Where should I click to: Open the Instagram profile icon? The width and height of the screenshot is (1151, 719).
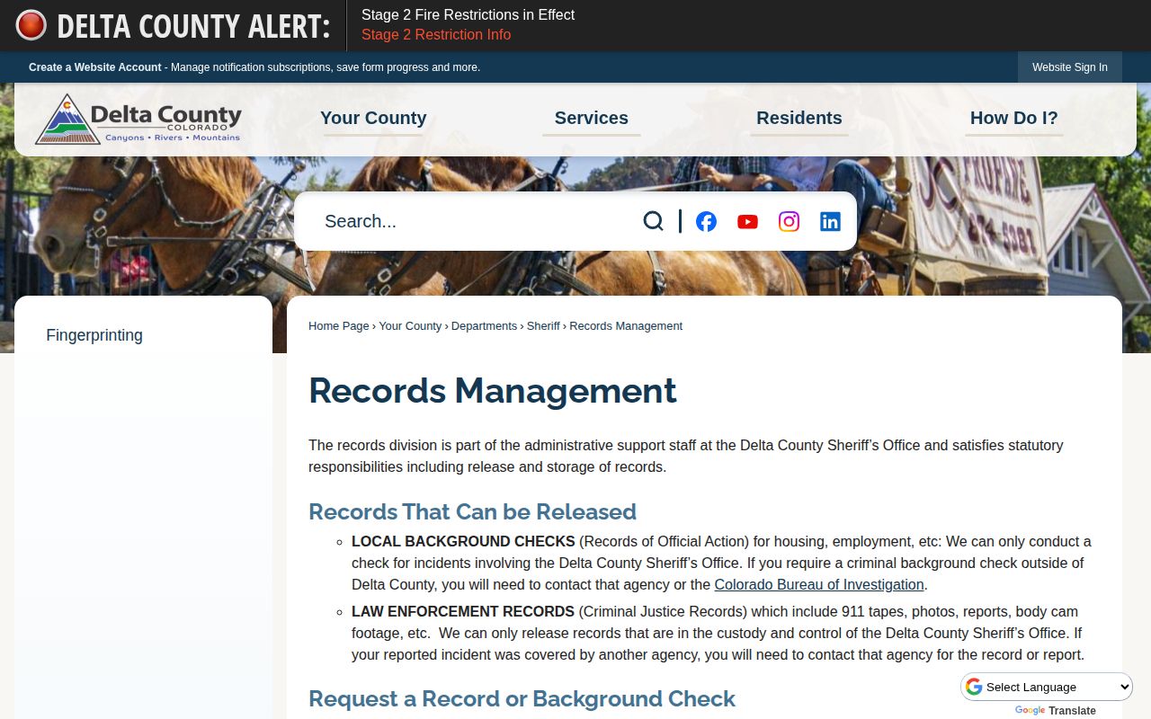pos(789,221)
